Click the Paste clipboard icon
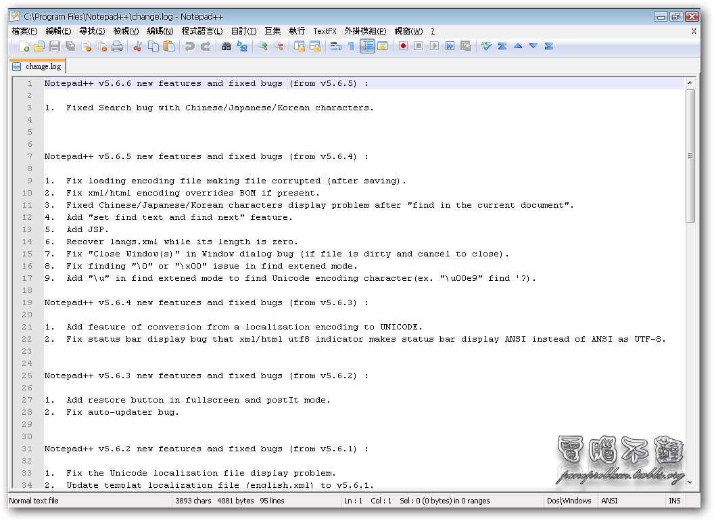 coord(169,46)
